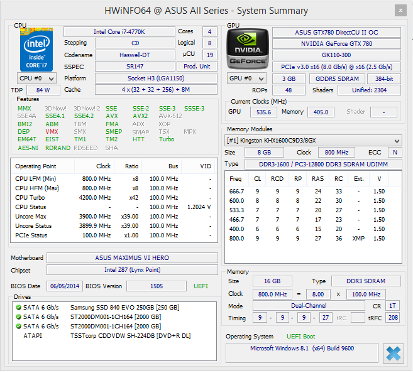Select the Samsung SSD 840 EVO 250GB drive row
This screenshot has width=413, height=373.
pyautogui.click(x=114, y=307)
